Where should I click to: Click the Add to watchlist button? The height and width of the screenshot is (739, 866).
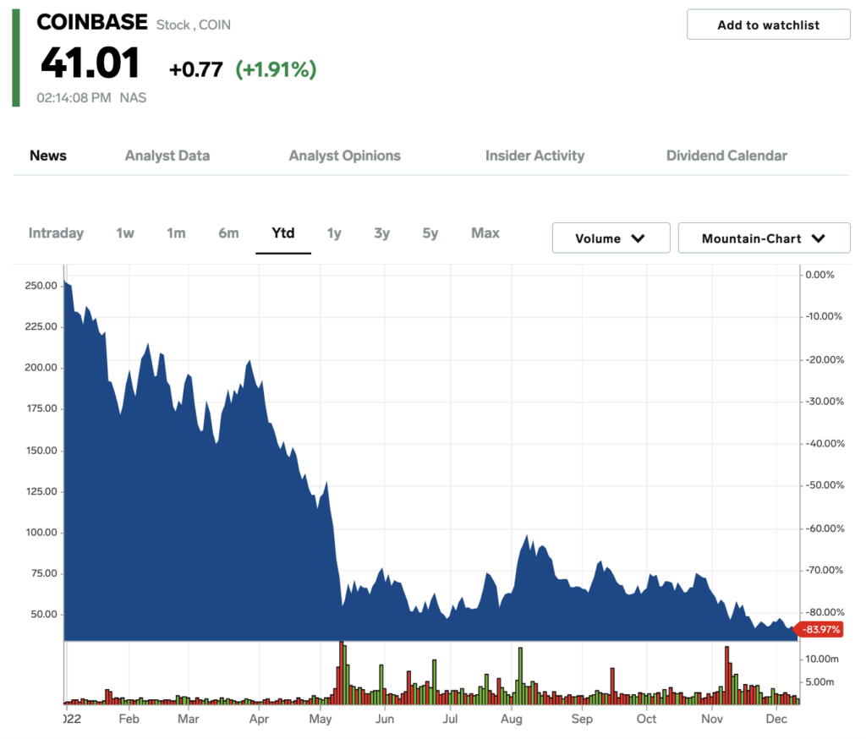point(768,25)
